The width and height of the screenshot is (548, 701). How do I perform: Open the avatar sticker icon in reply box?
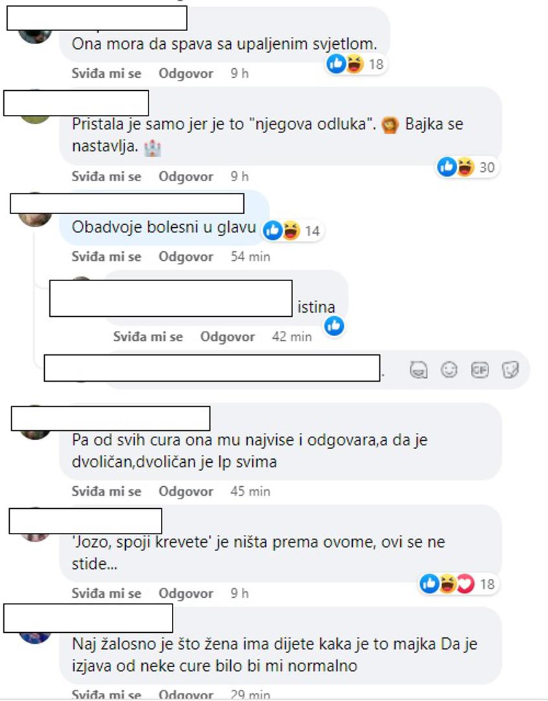coord(418,370)
